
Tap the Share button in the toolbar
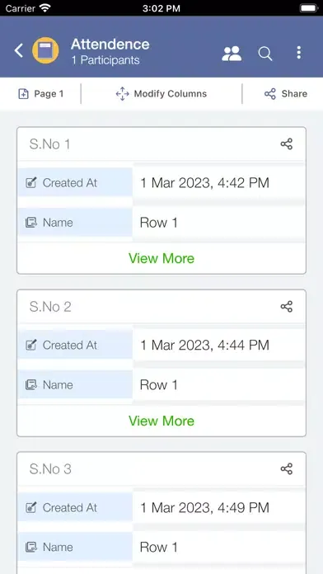pyautogui.click(x=286, y=94)
